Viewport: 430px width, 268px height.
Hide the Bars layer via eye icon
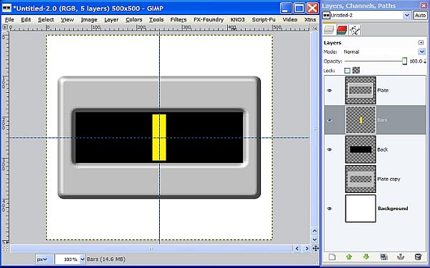(x=330, y=120)
